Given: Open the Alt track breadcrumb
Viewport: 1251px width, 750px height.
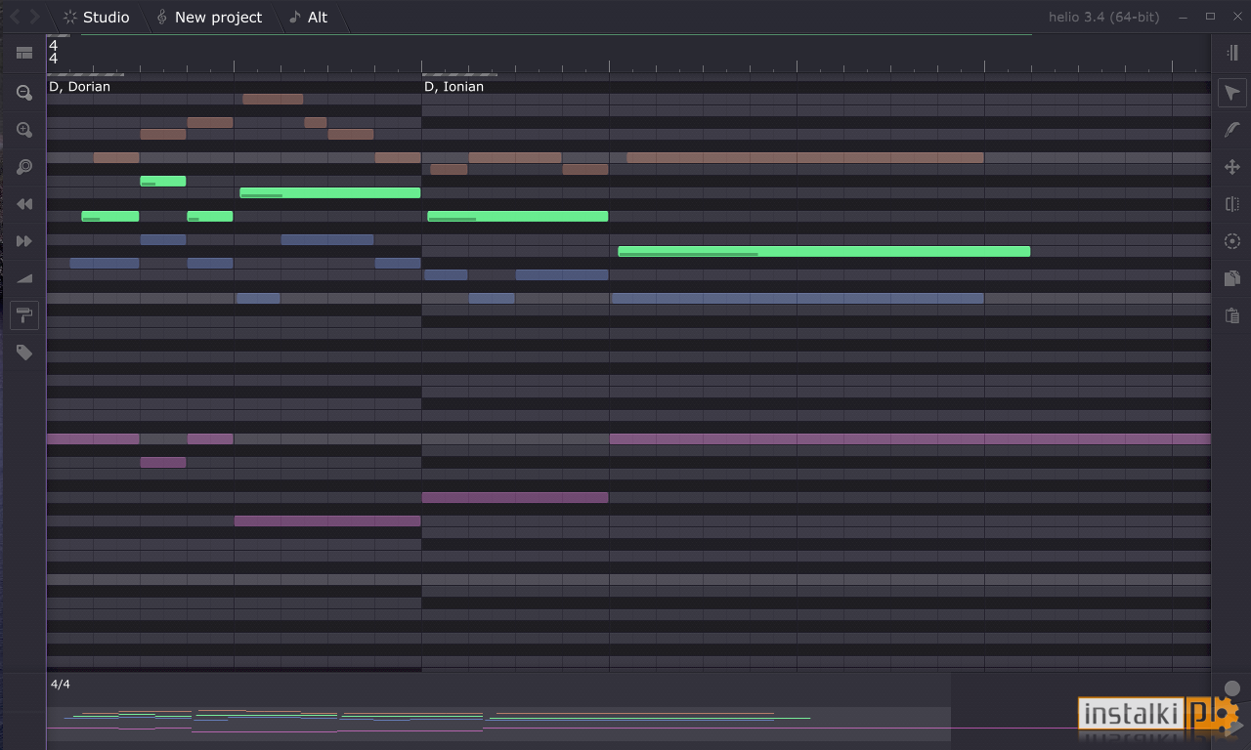Looking at the screenshot, I should pyautogui.click(x=309, y=17).
